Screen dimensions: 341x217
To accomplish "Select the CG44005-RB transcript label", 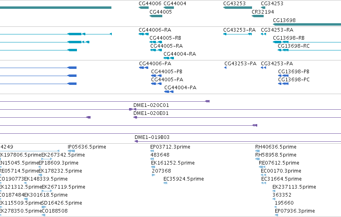I will (165, 38).
